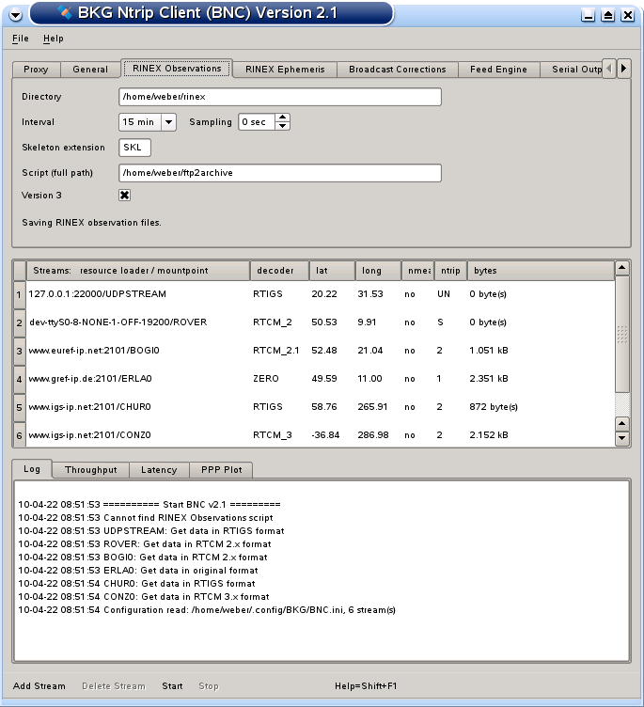The image size is (644, 707).
Task: Switch to the Broadcast Corrections tab
Action: 397,70
